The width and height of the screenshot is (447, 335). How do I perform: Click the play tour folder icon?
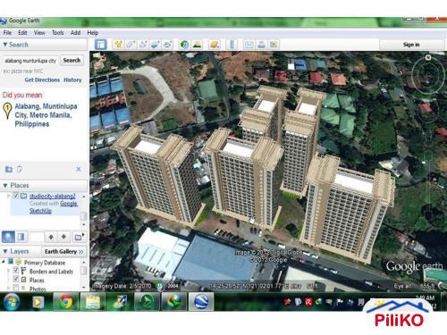click(79, 237)
